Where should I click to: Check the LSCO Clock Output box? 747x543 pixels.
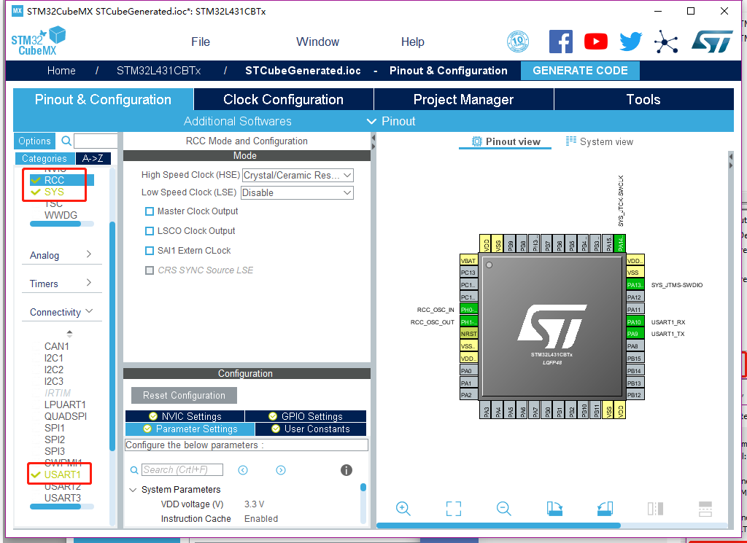150,230
